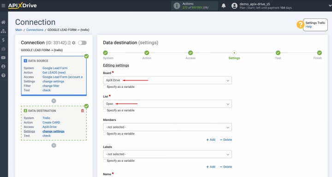Open the Help link for Trello settings

point(308,27)
